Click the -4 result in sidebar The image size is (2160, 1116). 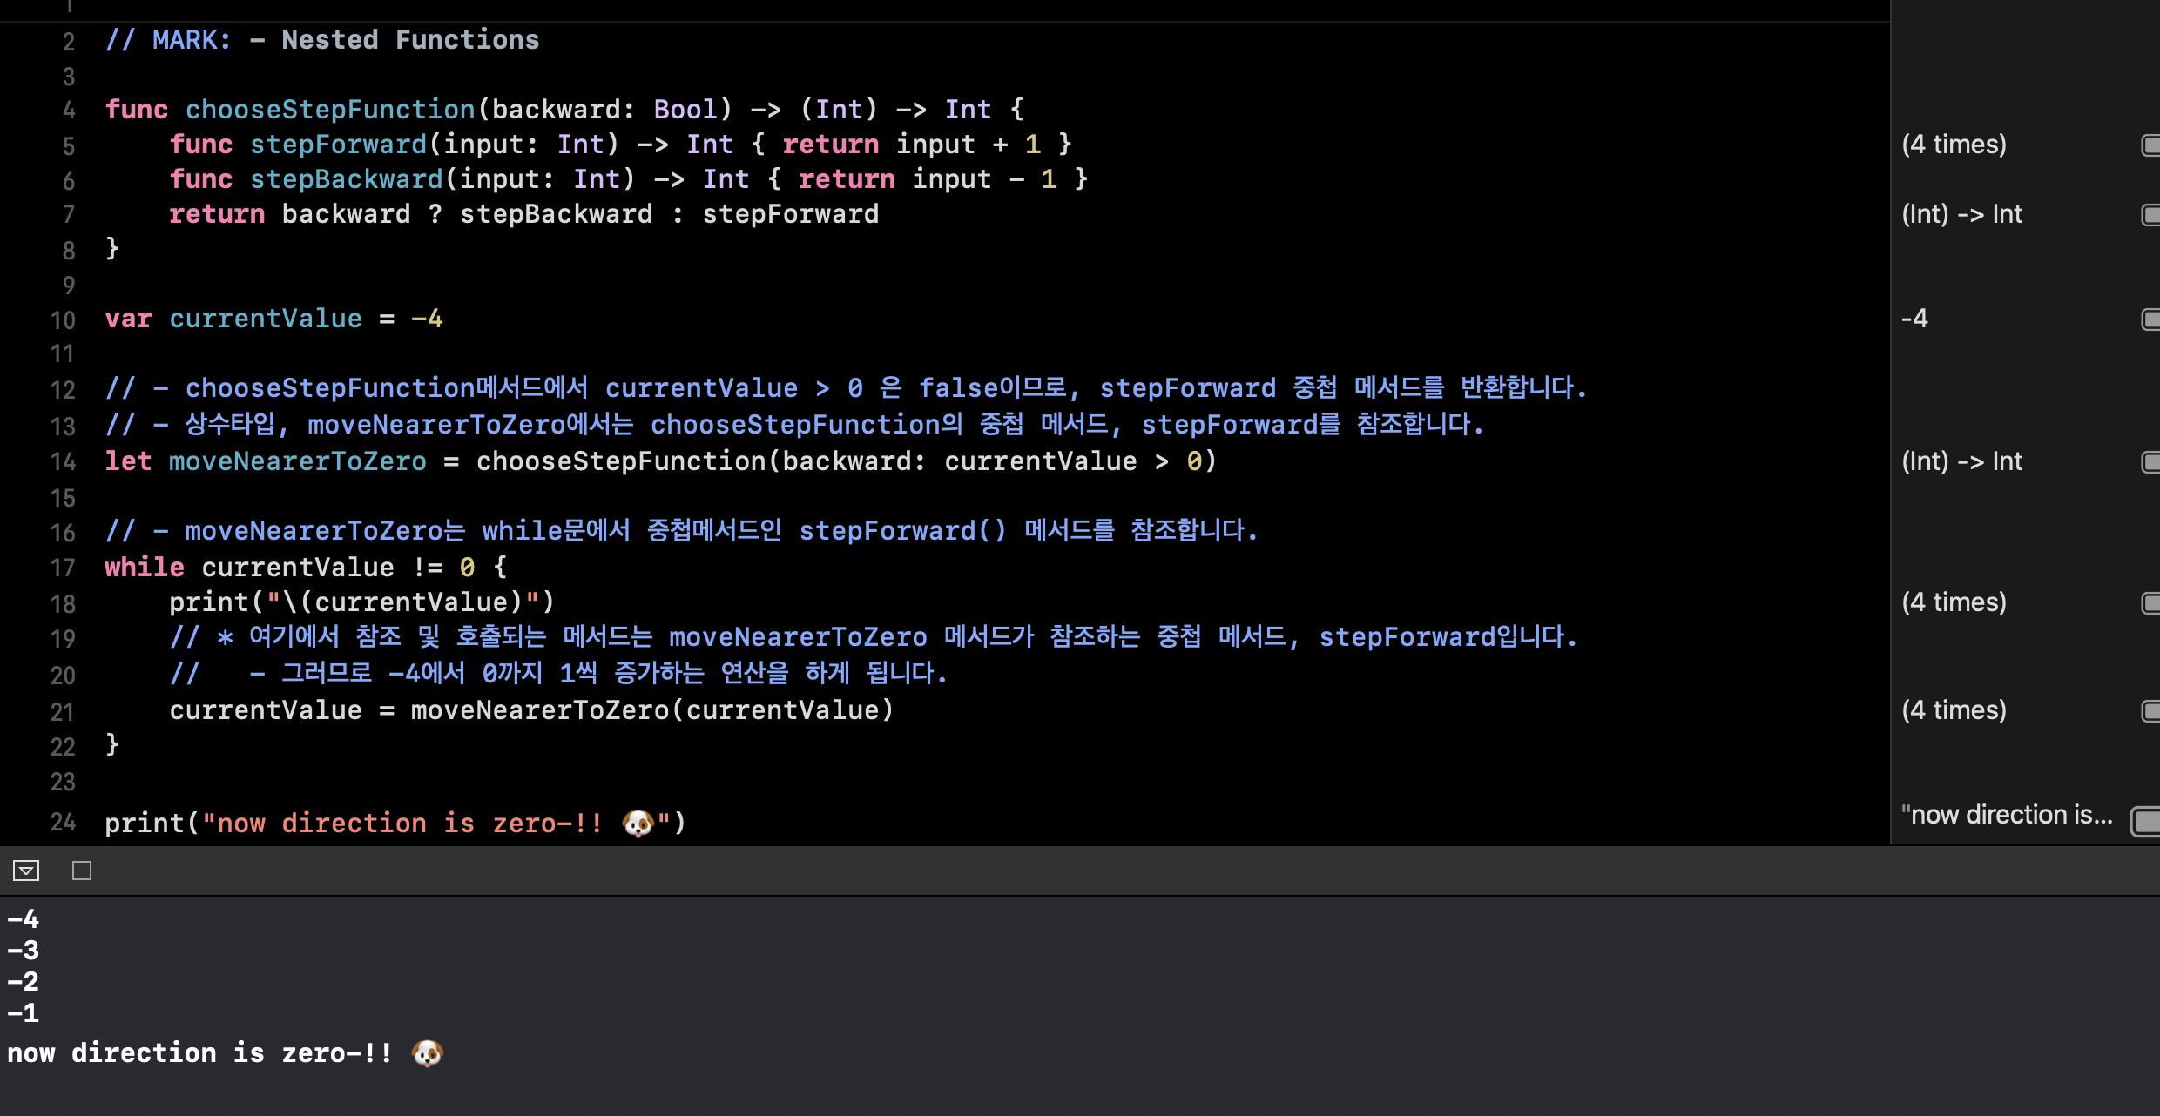coord(1914,319)
